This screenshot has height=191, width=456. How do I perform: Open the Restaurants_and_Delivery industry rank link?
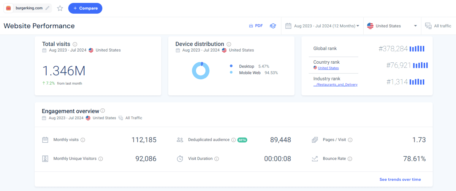[x=335, y=84]
